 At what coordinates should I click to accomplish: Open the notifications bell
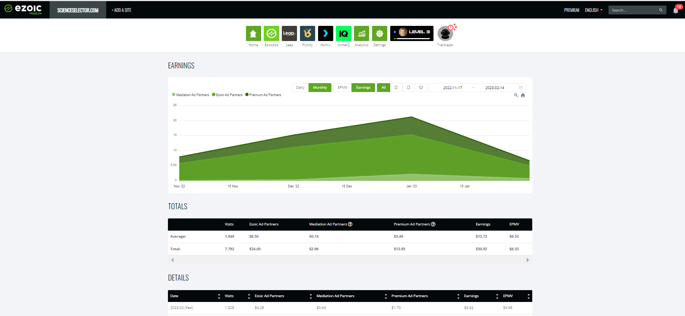click(x=676, y=10)
